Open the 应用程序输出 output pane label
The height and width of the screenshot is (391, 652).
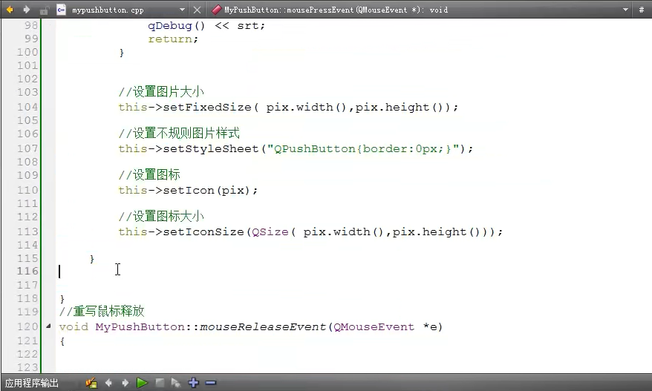pyautogui.click(x=32, y=383)
